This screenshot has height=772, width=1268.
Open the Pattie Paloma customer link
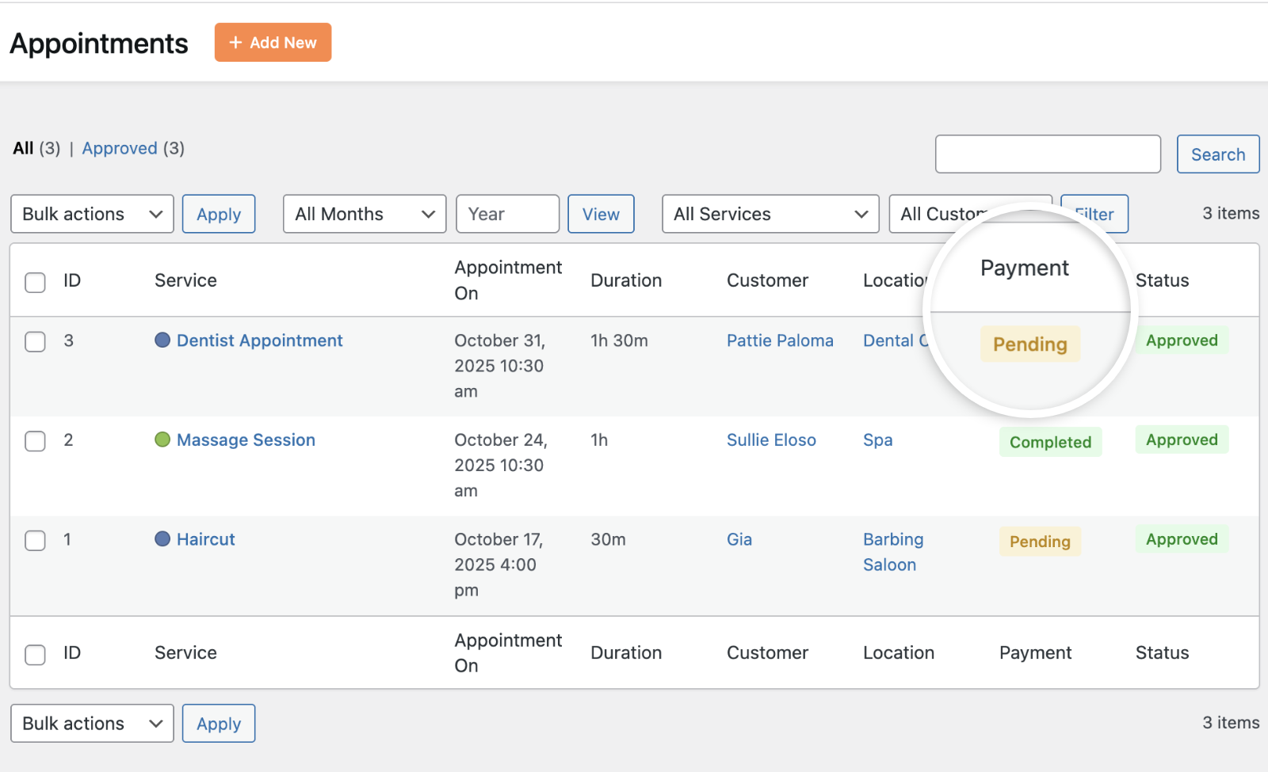point(780,340)
